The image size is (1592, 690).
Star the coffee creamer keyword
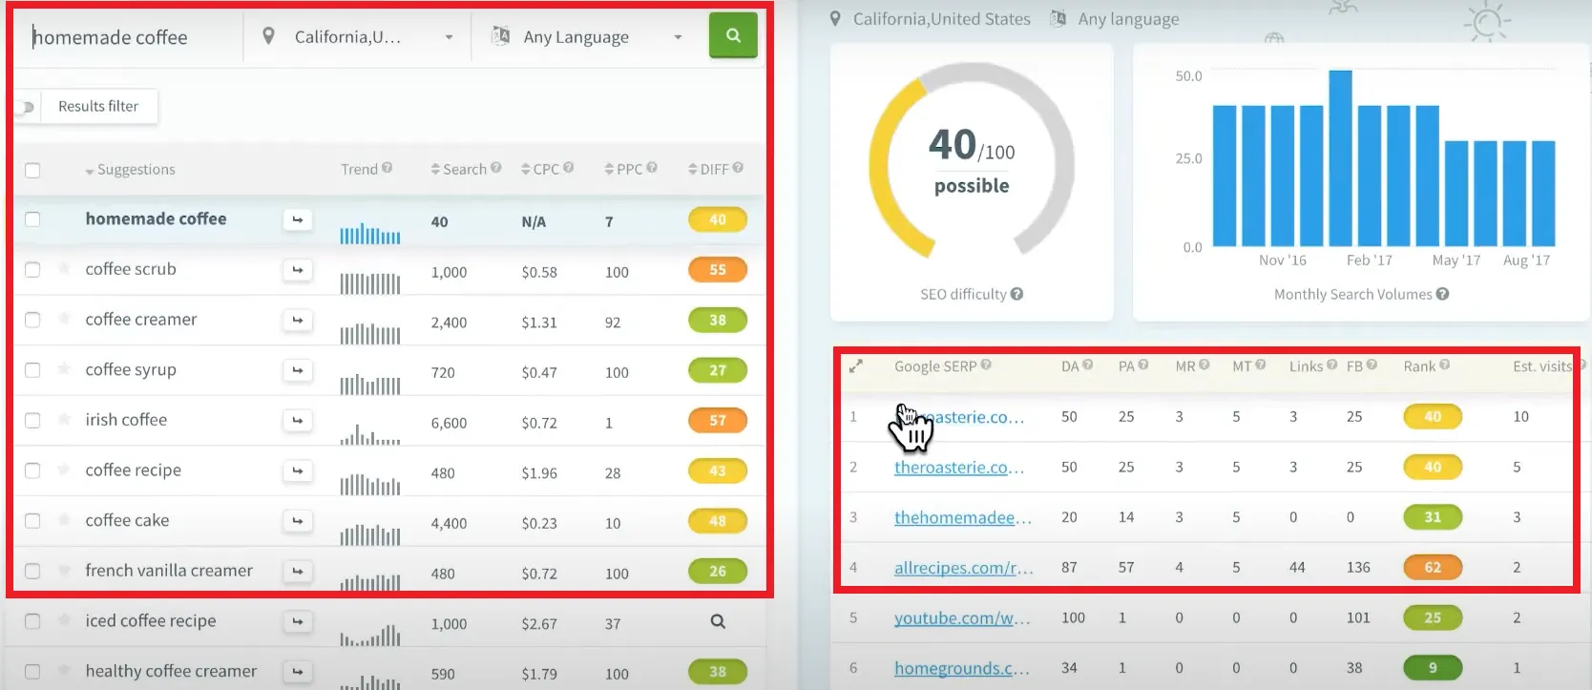point(64,319)
